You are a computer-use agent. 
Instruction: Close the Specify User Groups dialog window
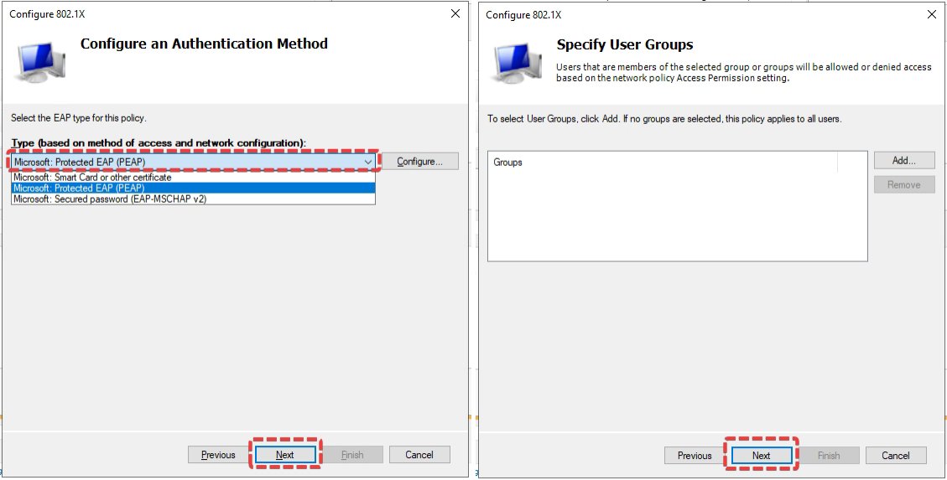tap(931, 14)
